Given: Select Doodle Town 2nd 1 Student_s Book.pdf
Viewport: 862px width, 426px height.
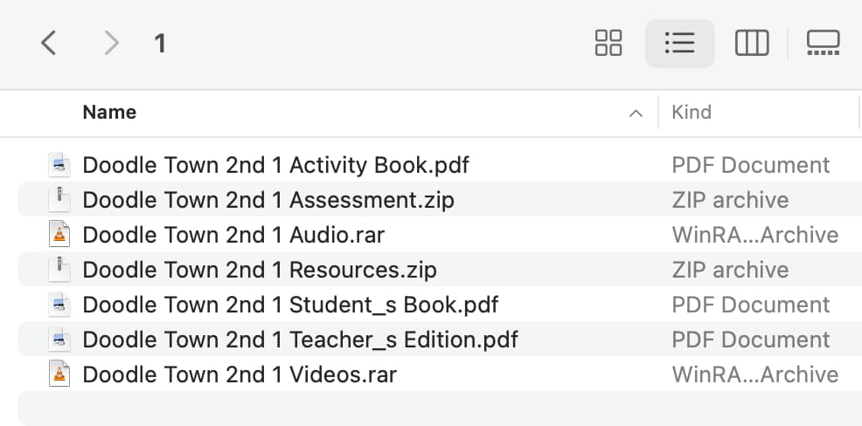Looking at the screenshot, I should pyautogui.click(x=290, y=305).
